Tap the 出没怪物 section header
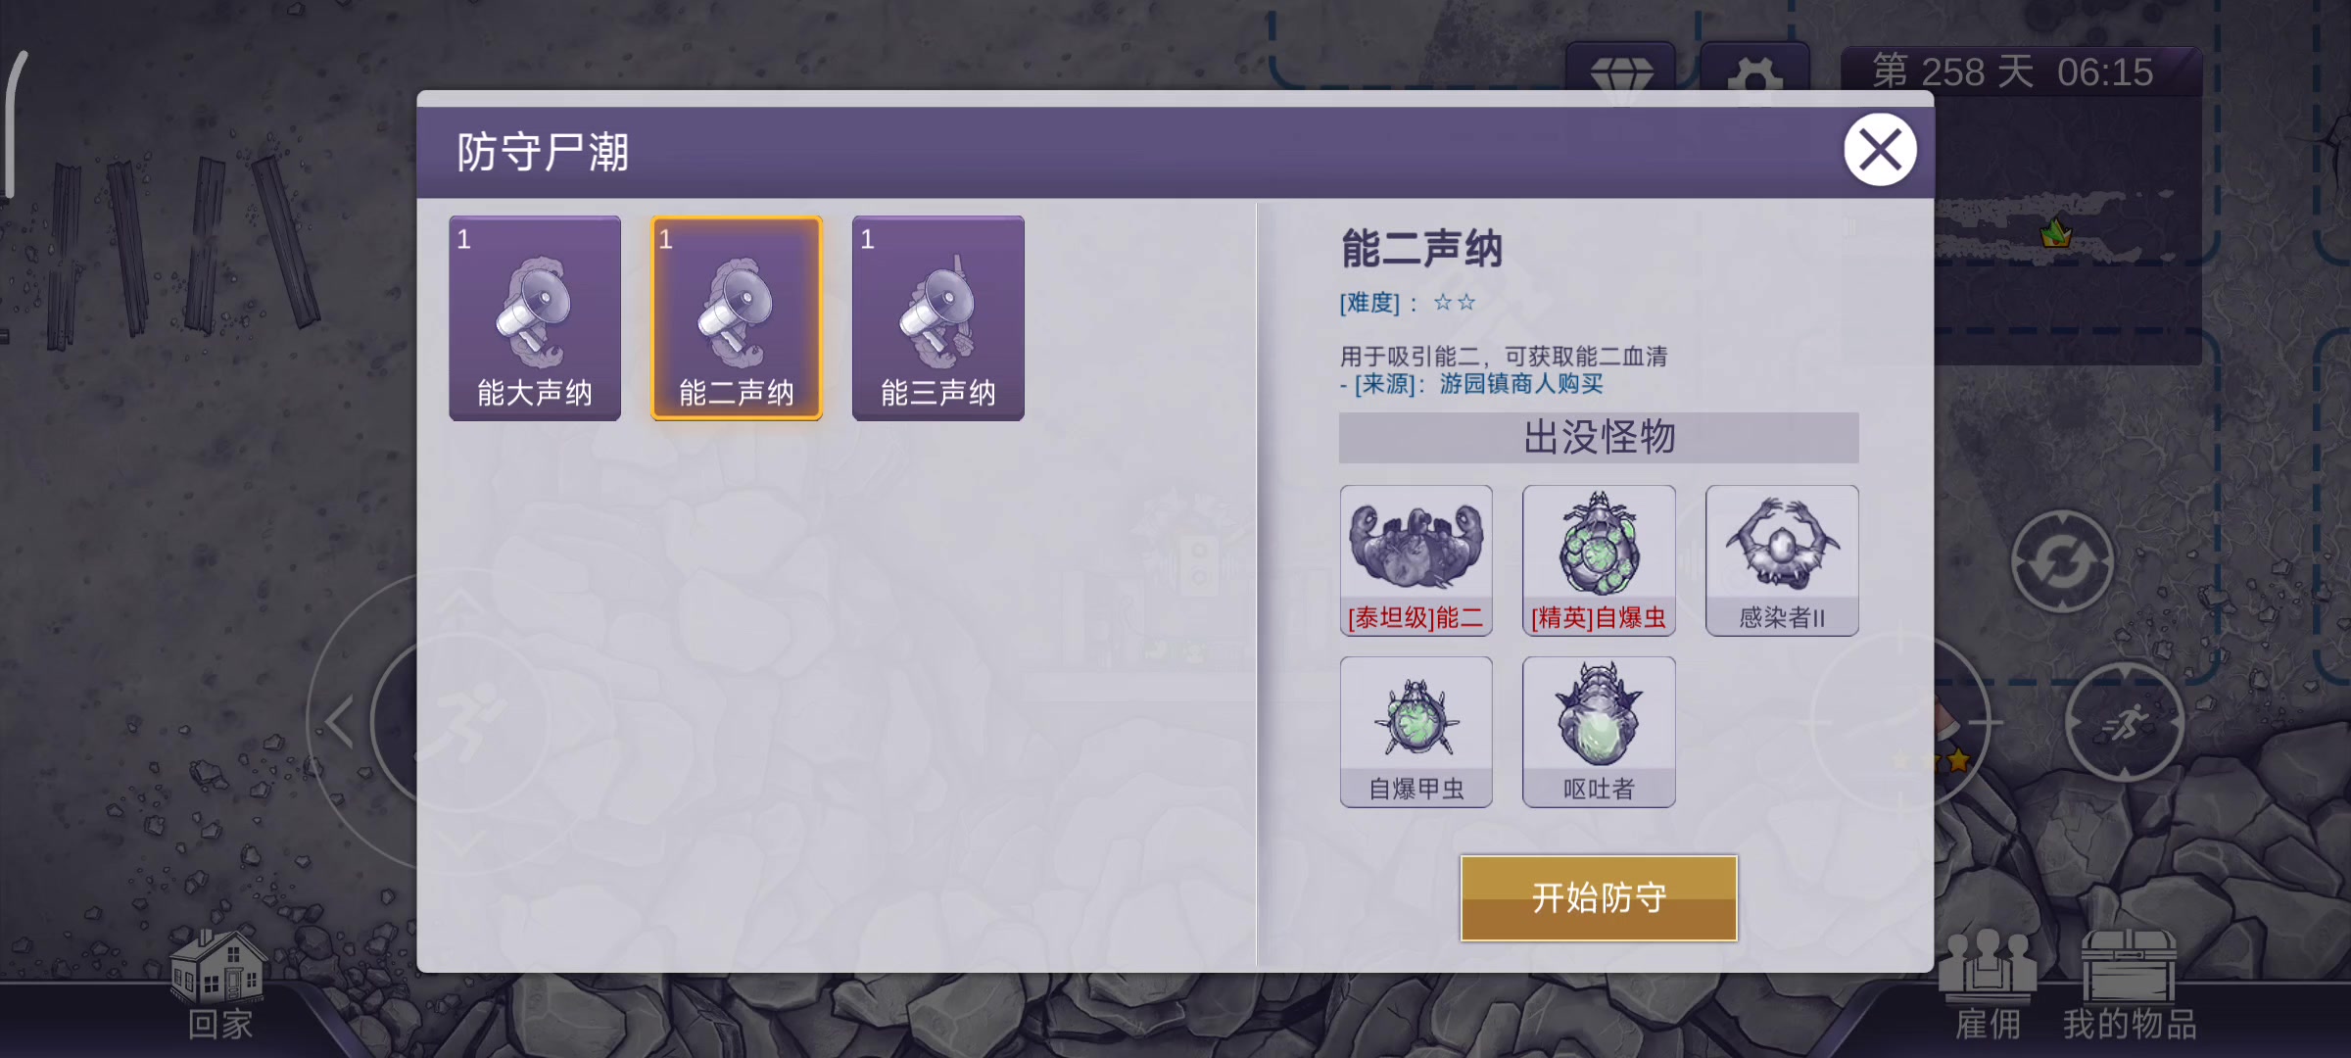Image resolution: width=2351 pixels, height=1058 pixels. point(1599,438)
